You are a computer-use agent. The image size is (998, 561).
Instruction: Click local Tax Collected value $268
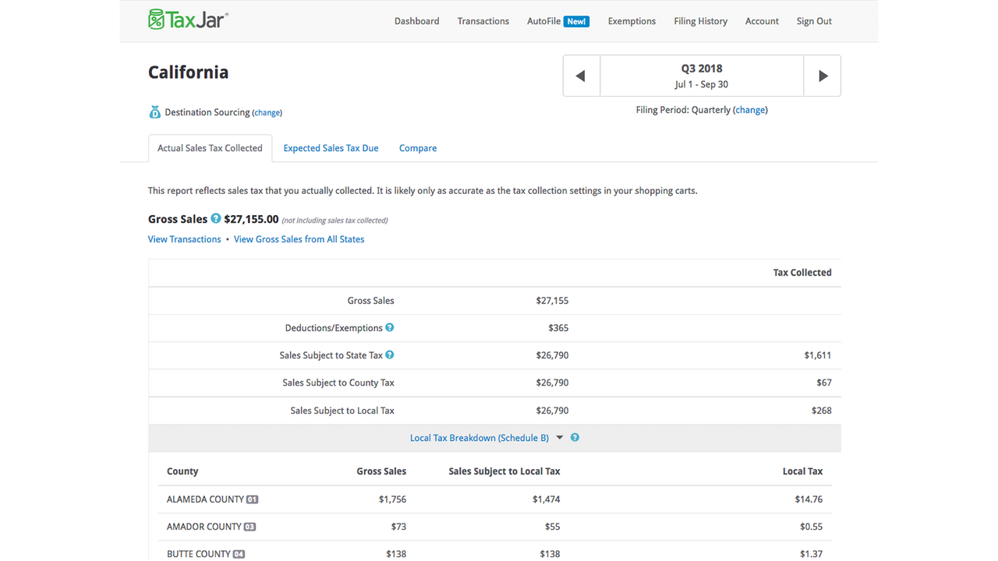click(x=822, y=411)
